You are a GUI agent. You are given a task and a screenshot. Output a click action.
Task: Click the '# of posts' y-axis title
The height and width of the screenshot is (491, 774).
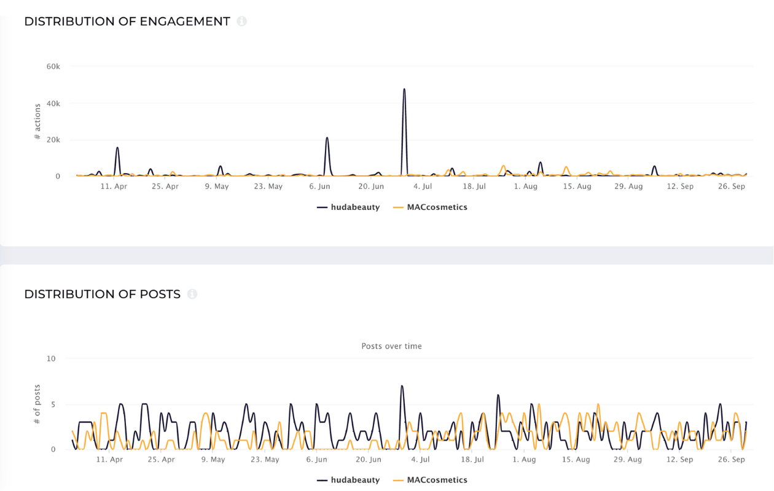pyautogui.click(x=37, y=404)
